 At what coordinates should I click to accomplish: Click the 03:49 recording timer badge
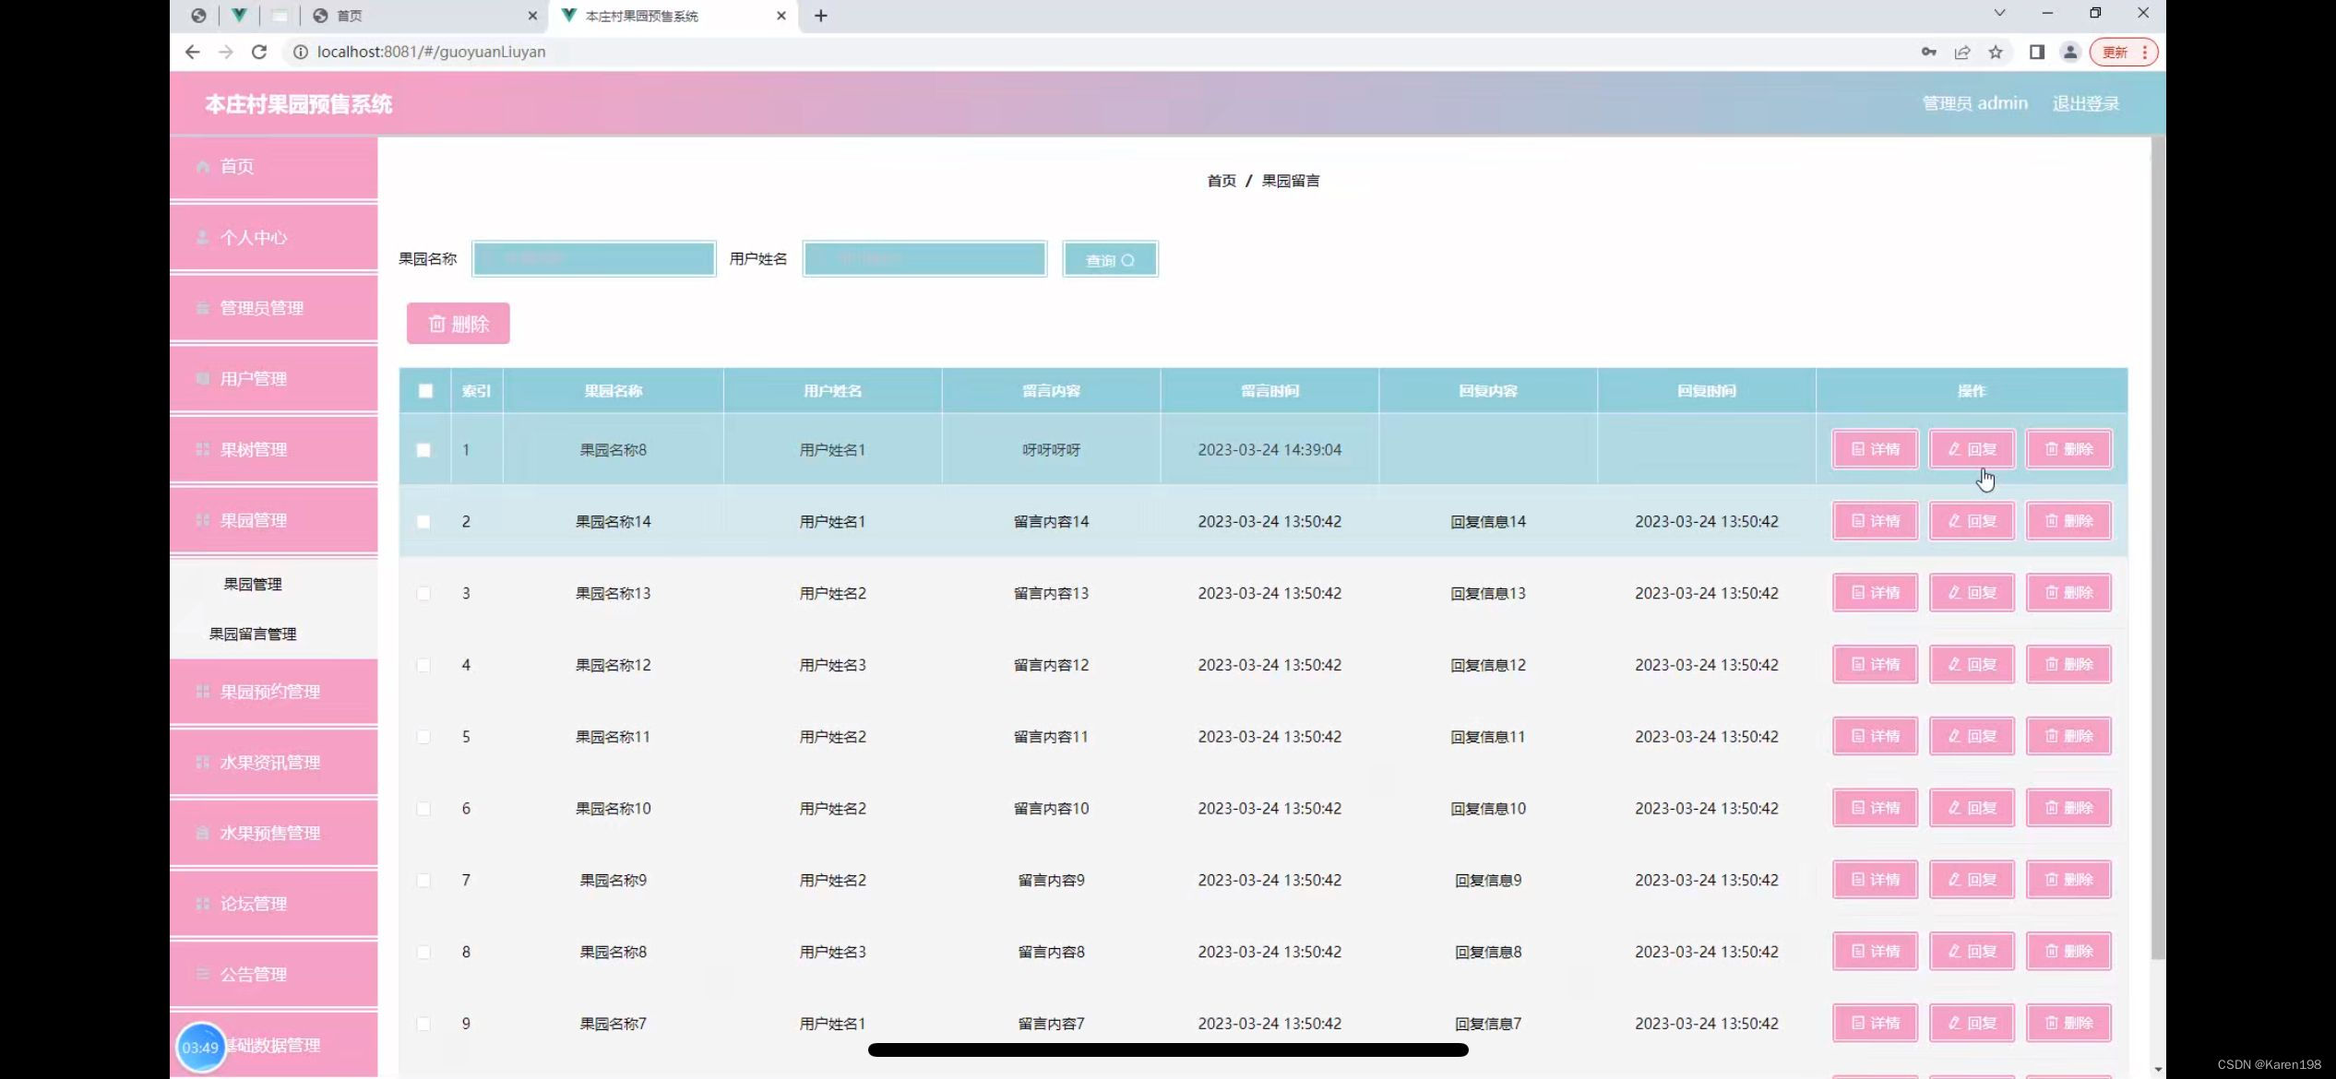(200, 1048)
